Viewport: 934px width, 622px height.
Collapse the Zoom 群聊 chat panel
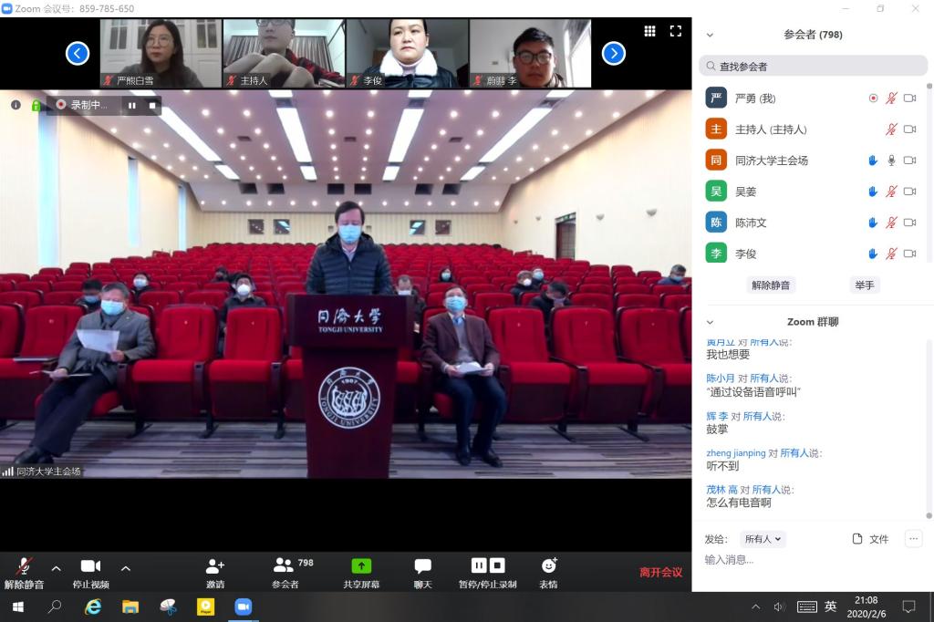pos(710,322)
